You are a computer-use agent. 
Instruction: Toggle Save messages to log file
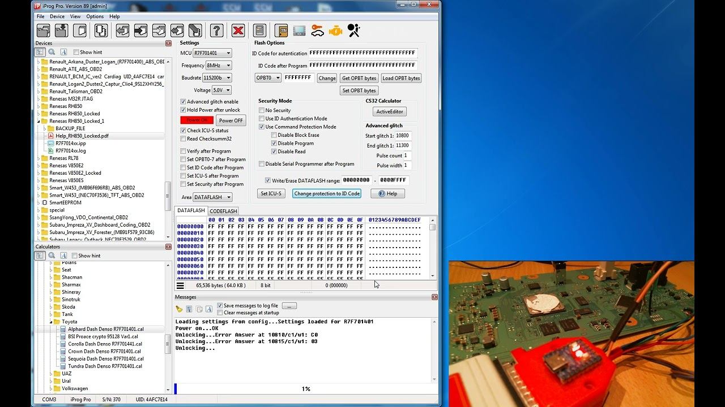(220, 306)
